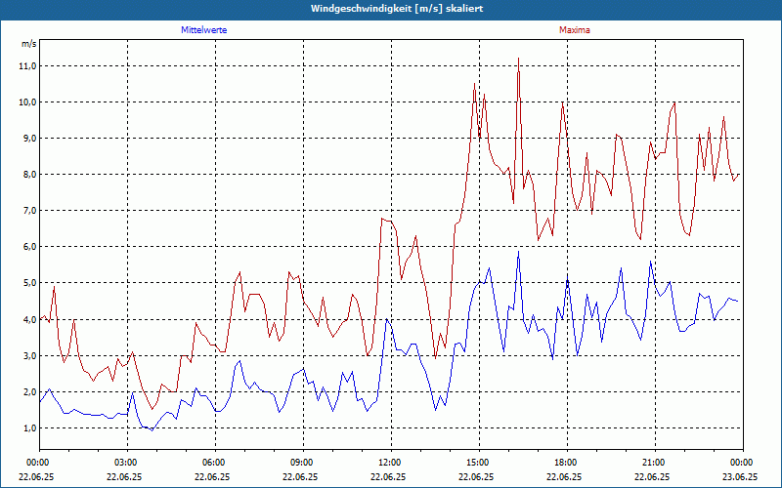Screen dimensions: 782x488
Task: Select the red 'Maxima' legend label
Action: pos(575,30)
